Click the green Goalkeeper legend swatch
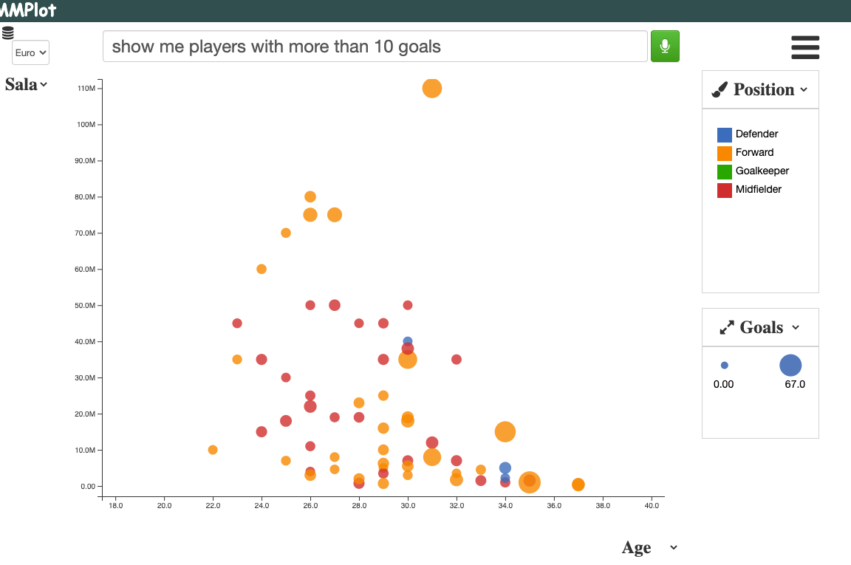This screenshot has height=565, width=851. tap(725, 171)
